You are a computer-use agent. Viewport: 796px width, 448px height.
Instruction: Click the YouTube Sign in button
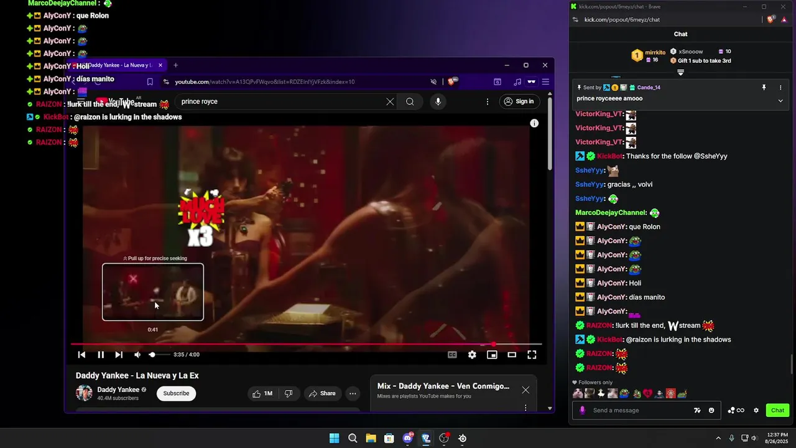519,101
